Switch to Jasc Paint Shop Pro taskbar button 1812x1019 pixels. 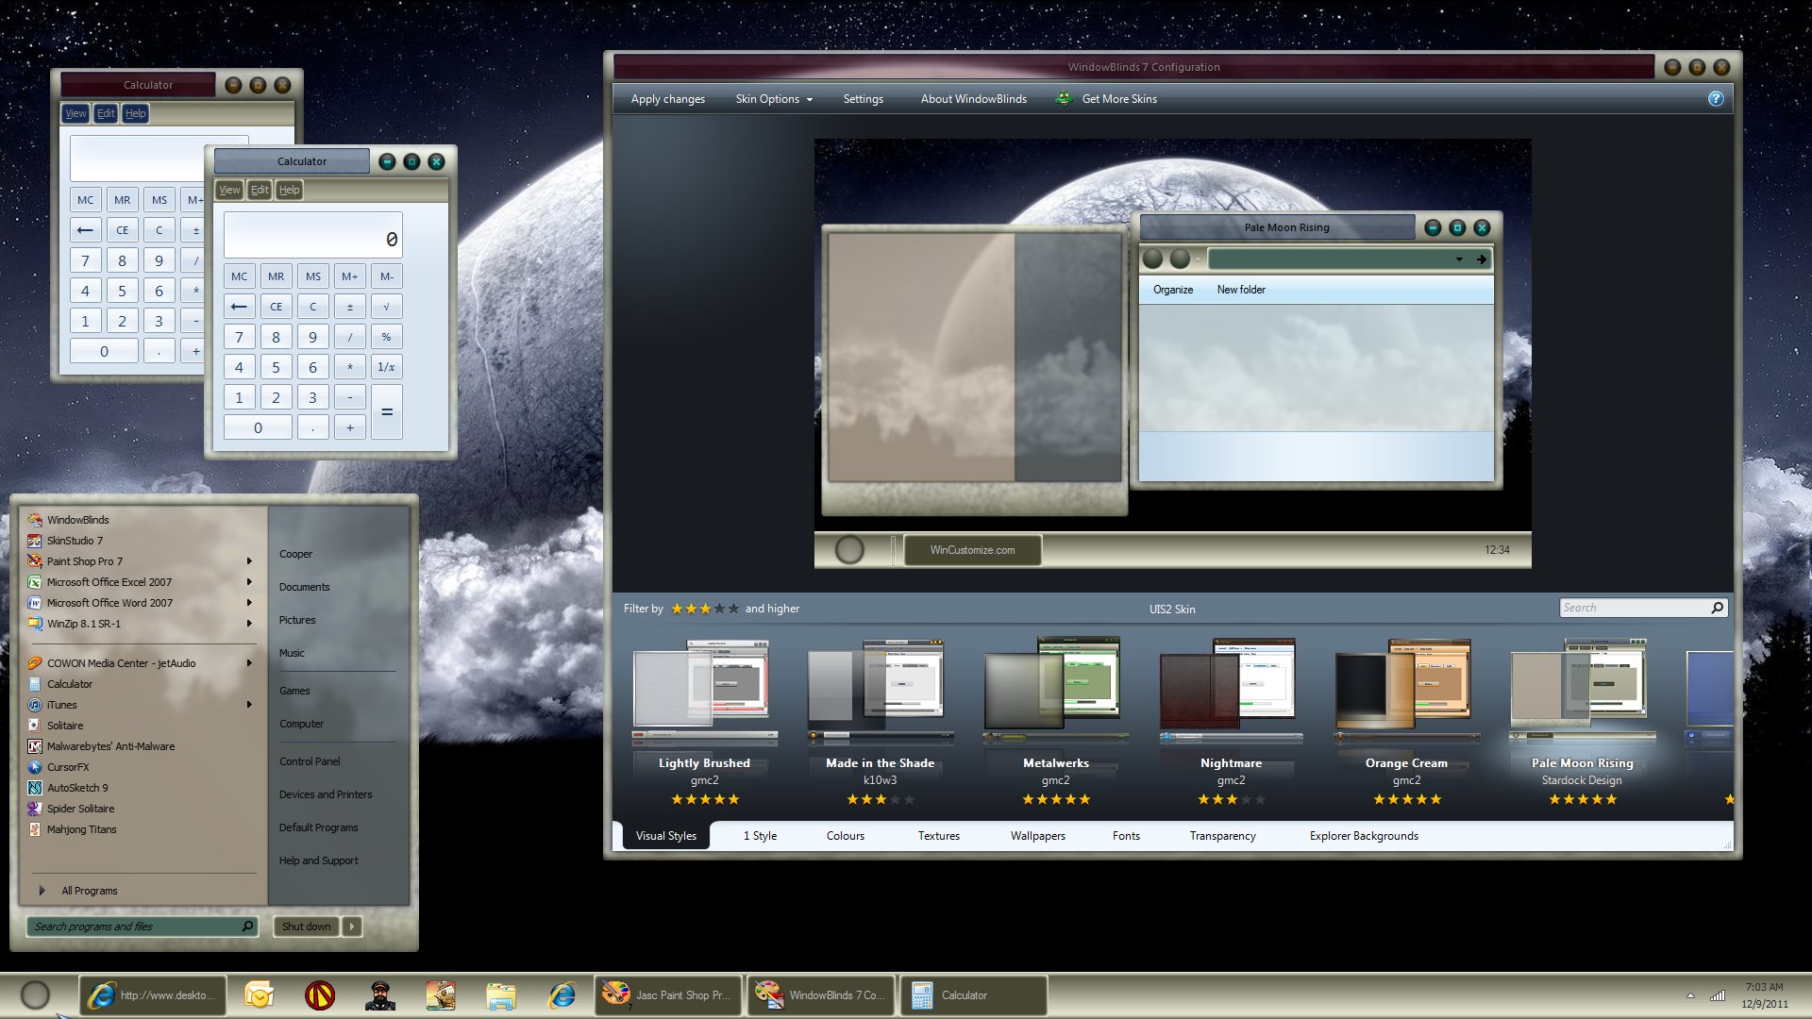pos(668,995)
